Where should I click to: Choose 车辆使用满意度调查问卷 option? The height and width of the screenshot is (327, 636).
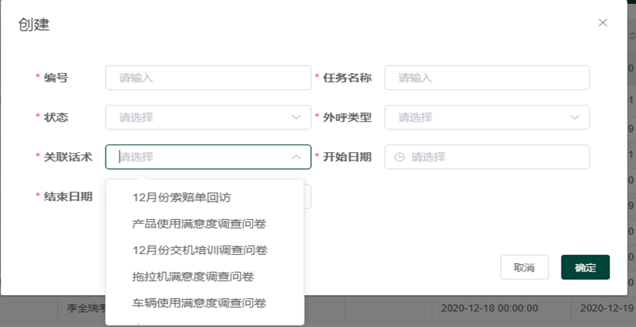[199, 303]
